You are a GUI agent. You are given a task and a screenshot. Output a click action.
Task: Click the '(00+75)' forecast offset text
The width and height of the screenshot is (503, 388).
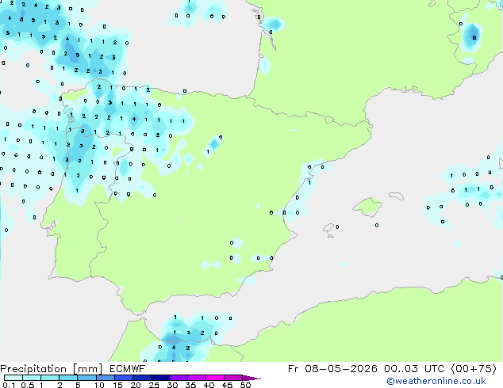(x=474, y=368)
